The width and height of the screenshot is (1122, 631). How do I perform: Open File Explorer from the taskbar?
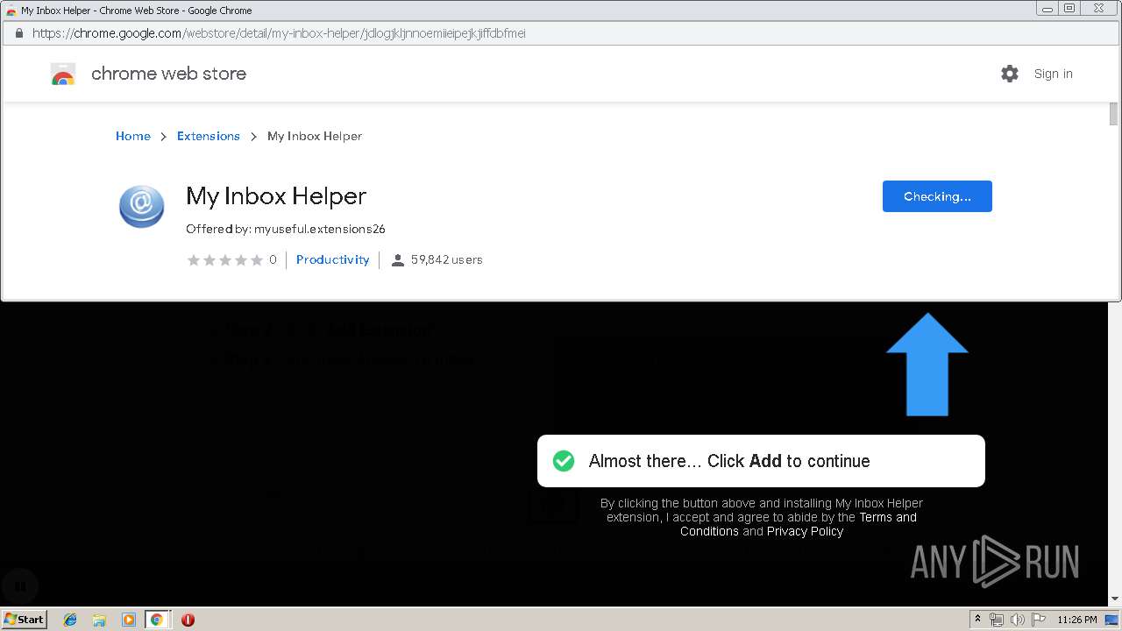coord(99,620)
